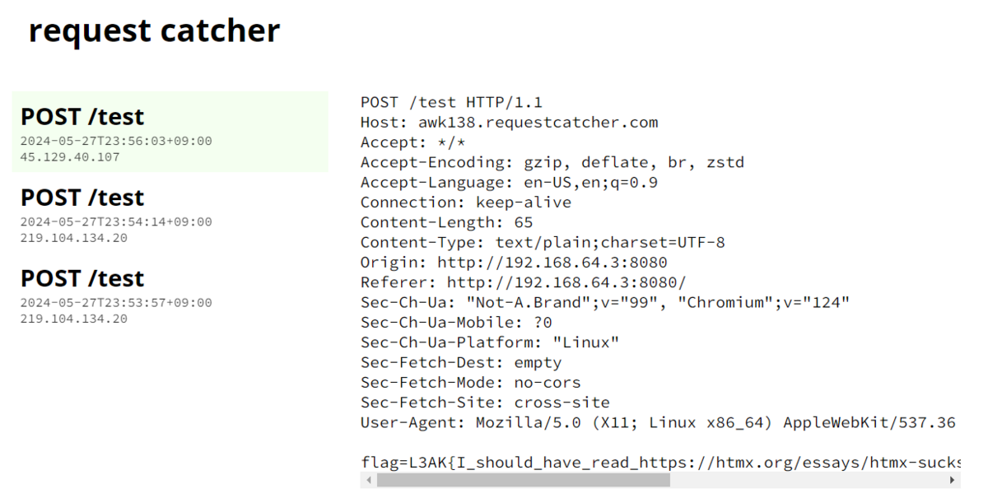Open the POST /test request from 23:53:57
Viewport: 988px width, 498px height.
170,293
